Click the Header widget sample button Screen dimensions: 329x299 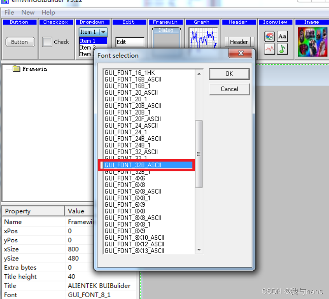pos(239,42)
